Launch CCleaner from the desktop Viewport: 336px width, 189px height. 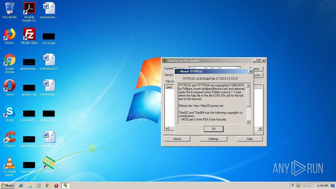9,139
